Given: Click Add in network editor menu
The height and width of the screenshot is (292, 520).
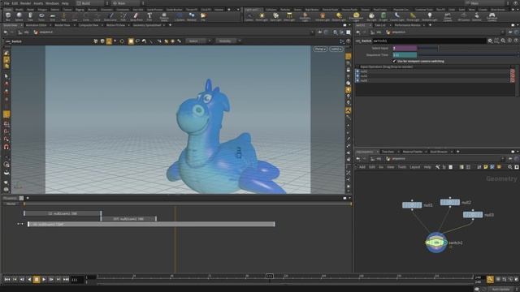Looking at the screenshot, I should click(x=362, y=167).
